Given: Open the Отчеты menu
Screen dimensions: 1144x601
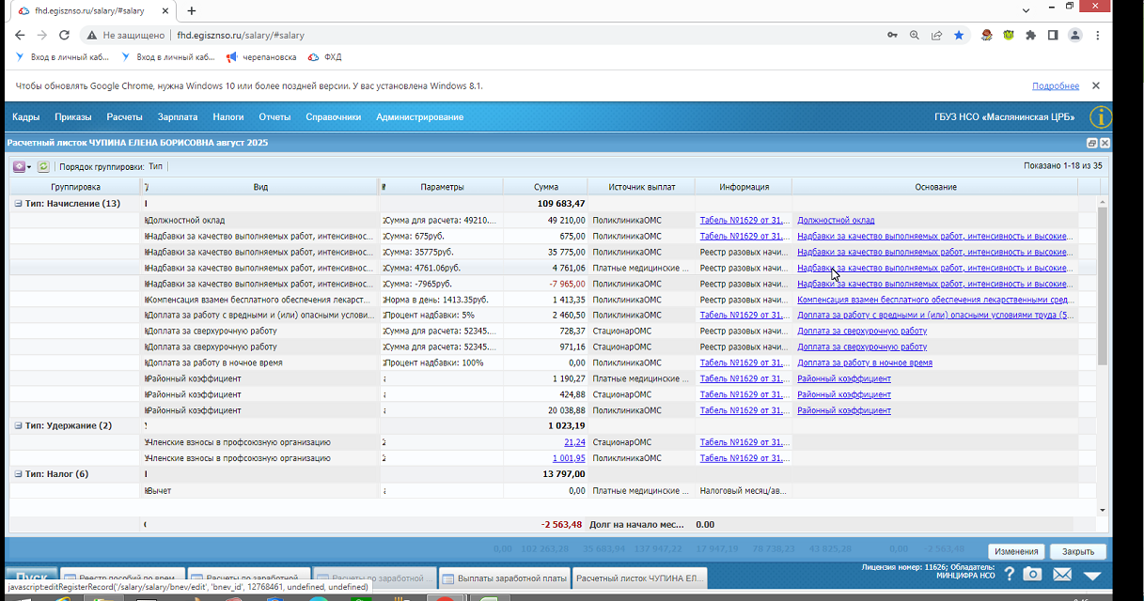Looking at the screenshot, I should click(274, 117).
